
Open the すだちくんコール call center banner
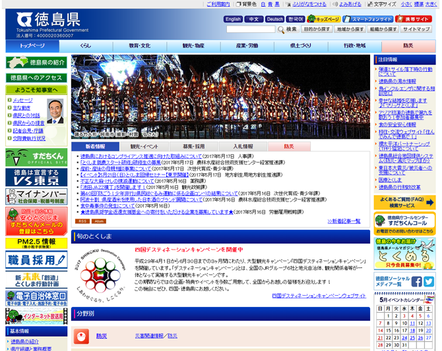(x=404, y=223)
